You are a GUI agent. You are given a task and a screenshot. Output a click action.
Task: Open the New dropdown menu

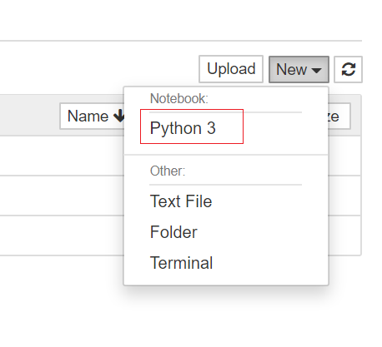[299, 69]
